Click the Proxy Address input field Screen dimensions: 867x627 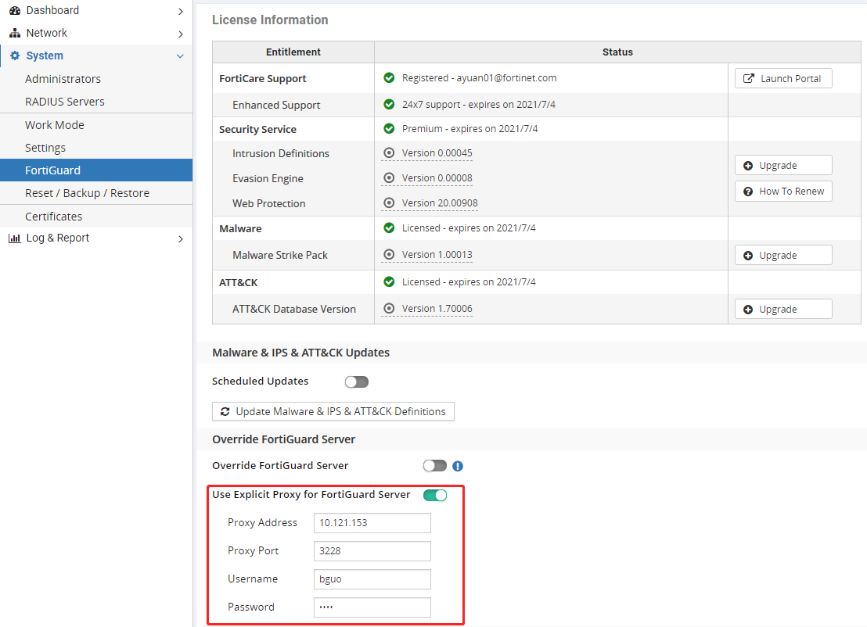click(372, 523)
